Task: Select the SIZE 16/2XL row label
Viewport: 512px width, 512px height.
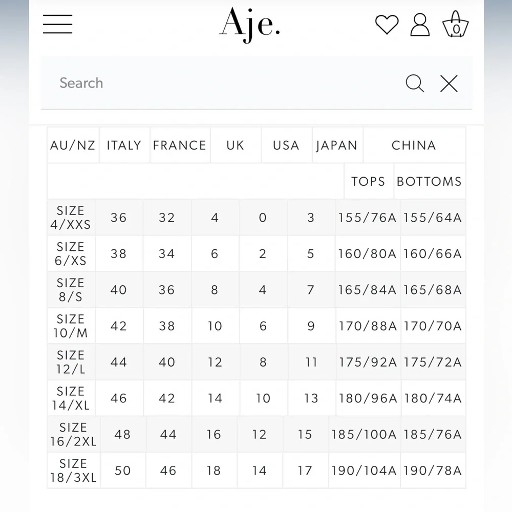Action: point(73,434)
